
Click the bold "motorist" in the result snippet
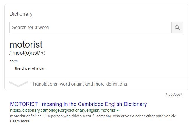18,116
